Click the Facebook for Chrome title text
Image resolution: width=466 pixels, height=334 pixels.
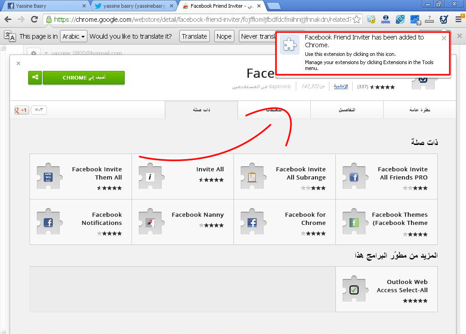(305, 219)
